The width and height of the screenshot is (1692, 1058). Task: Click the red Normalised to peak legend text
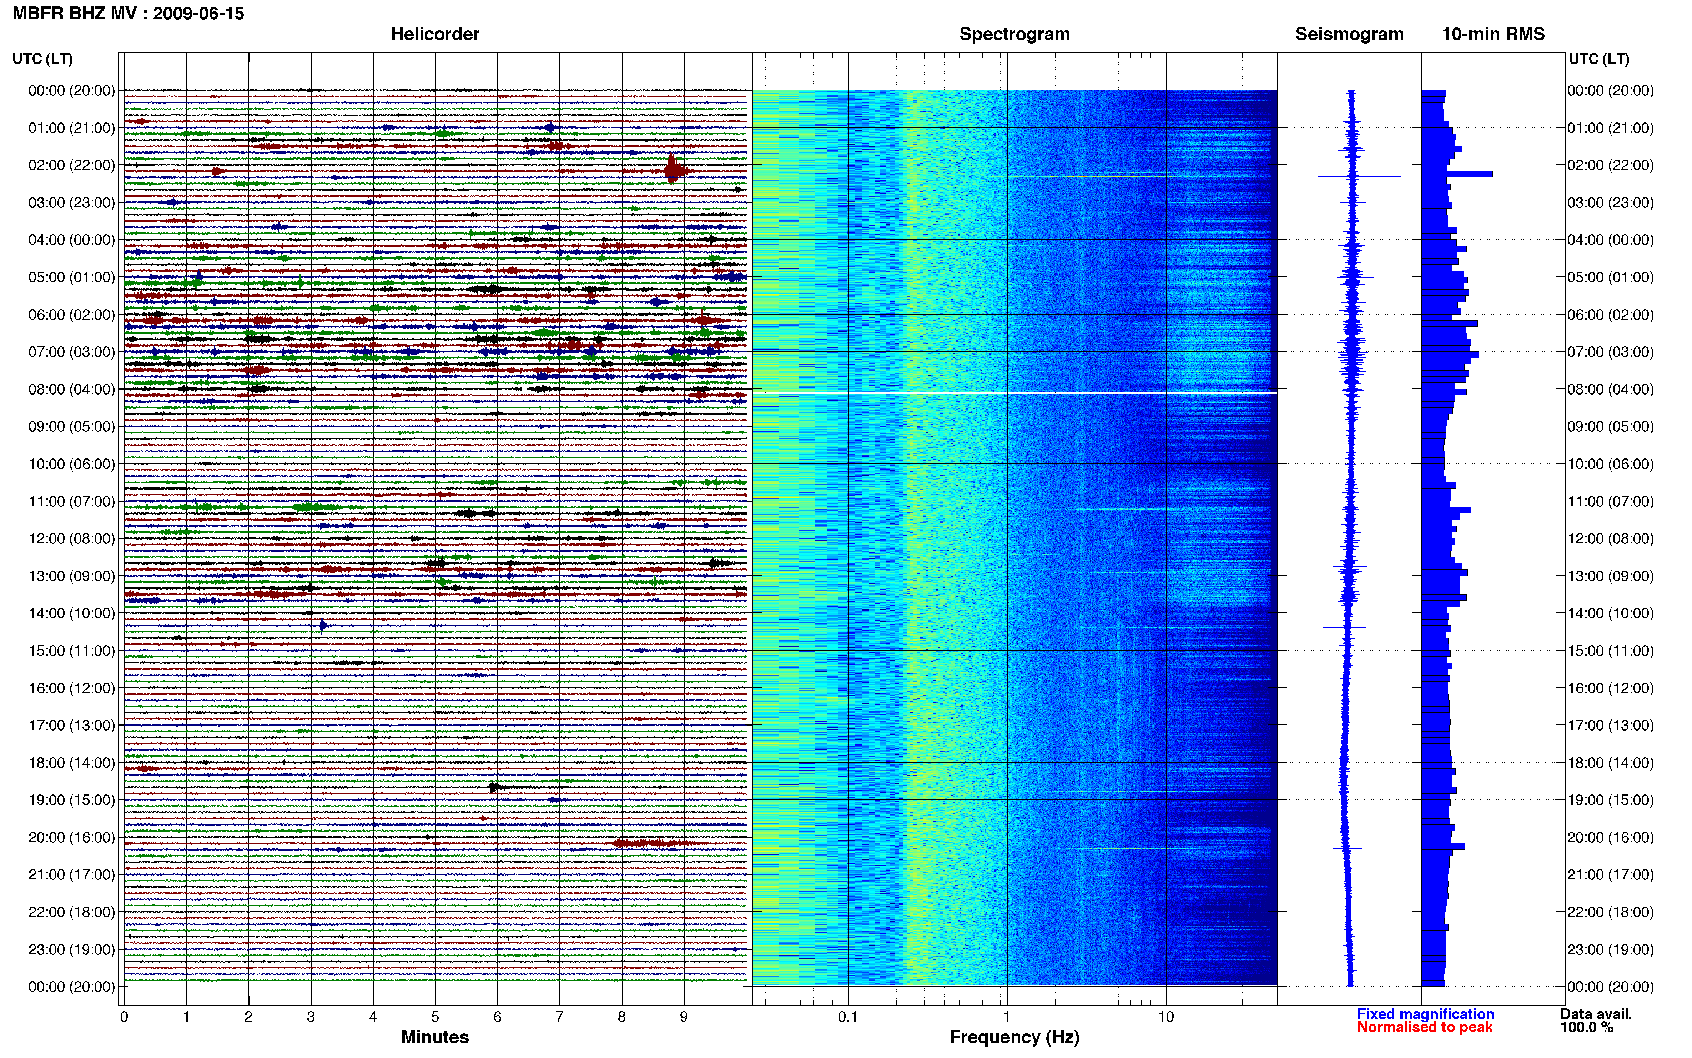tap(1425, 1027)
